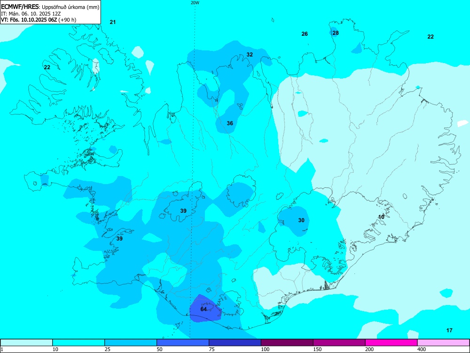The image size is (470, 353).
Task: Pick the dark purple 100–150 mm legend swatch
Action: [x=287, y=343]
